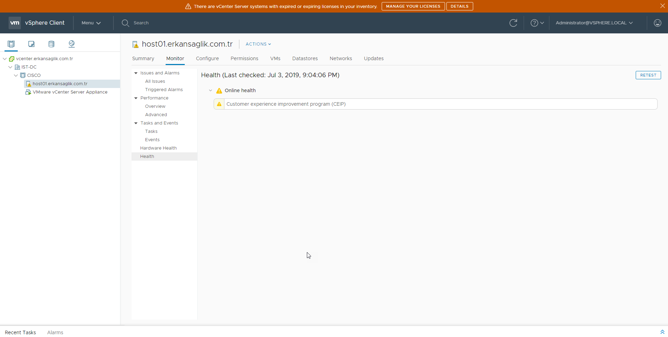Click the CEIP warning icon
Screen dimensions: 668x337
tap(219, 104)
